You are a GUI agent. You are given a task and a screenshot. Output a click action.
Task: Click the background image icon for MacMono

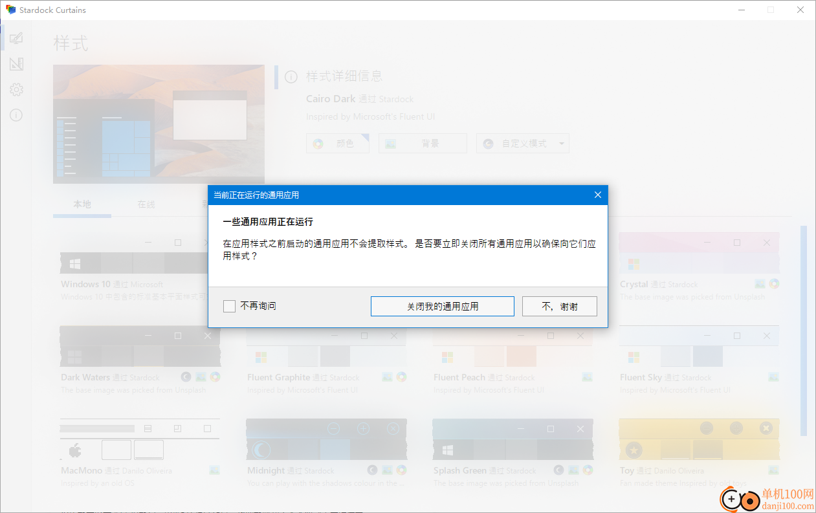(x=214, y=470)
